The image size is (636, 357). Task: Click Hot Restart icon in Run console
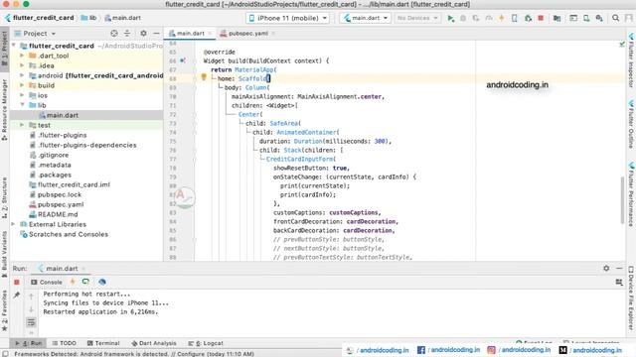[85, 282]
